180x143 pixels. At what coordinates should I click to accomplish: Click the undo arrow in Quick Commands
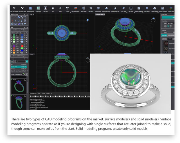tap(12, 17)
